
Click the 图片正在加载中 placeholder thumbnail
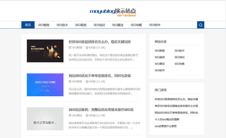click(x=45, y=119)
